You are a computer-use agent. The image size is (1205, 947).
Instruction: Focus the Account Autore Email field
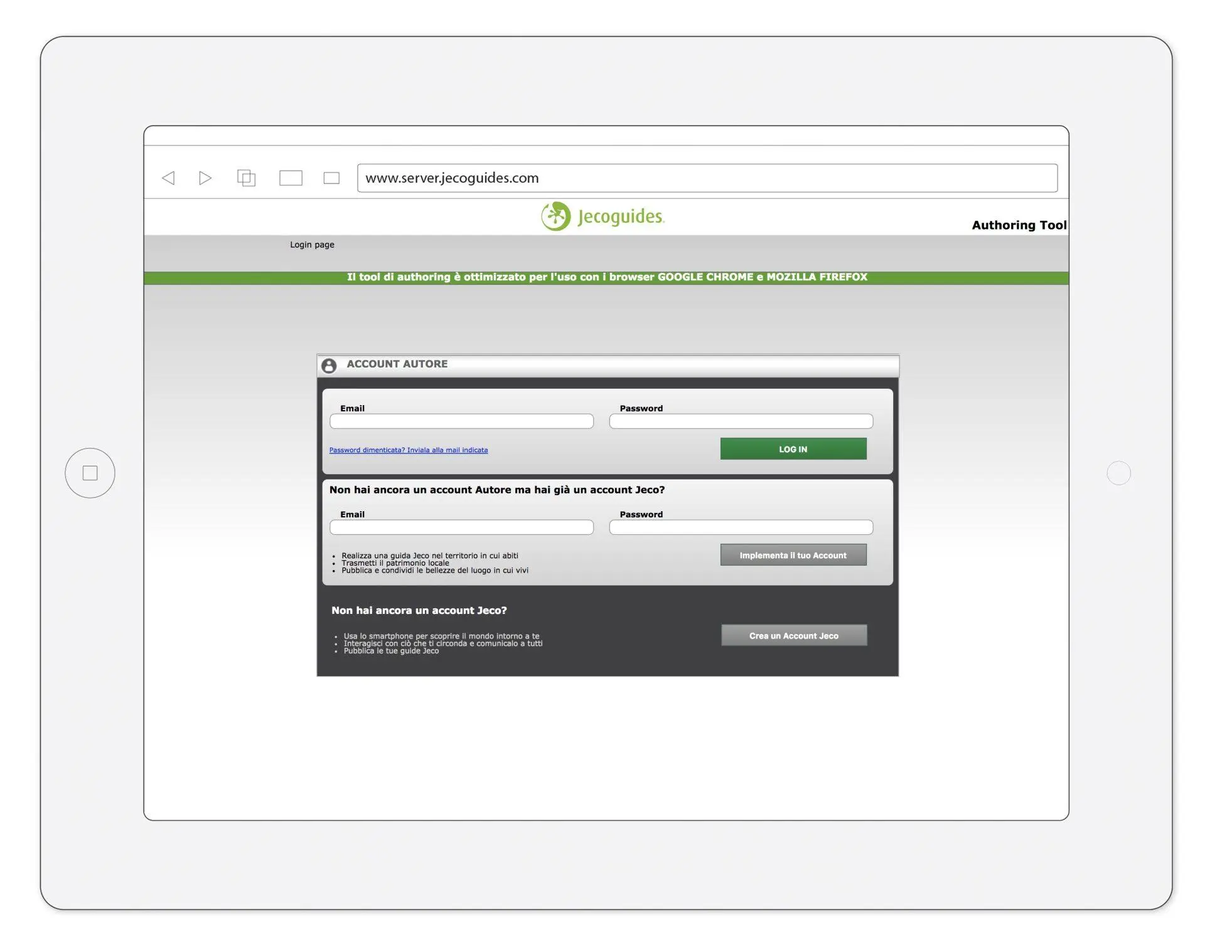click(x=461, y=421)
